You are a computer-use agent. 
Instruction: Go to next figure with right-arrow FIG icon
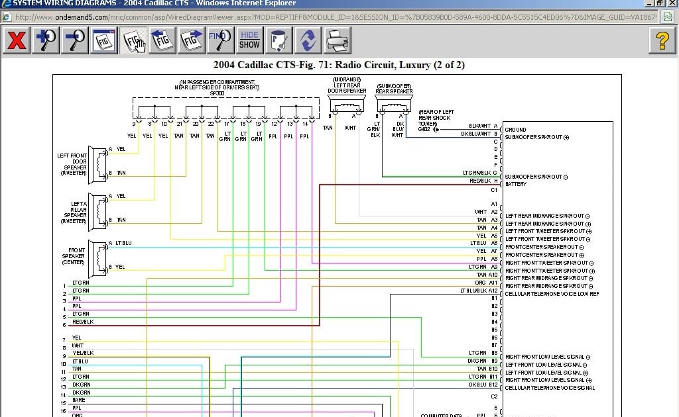coord(191,40)
